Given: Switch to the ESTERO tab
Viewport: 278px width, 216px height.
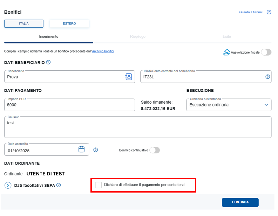Looking at the screenshot, I should 69,24.
